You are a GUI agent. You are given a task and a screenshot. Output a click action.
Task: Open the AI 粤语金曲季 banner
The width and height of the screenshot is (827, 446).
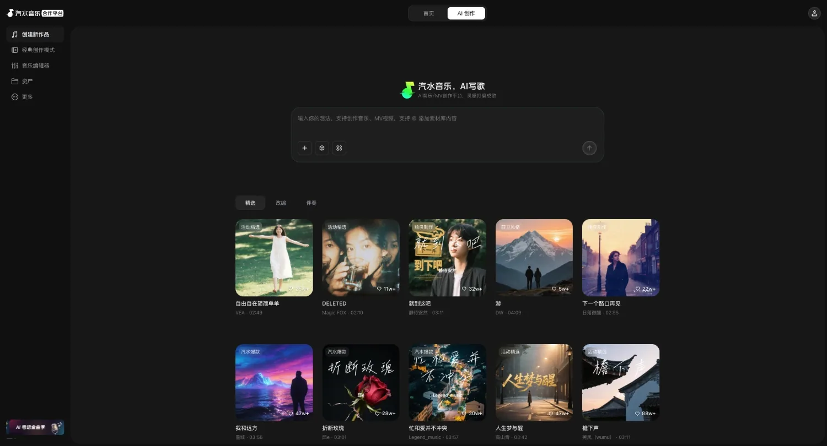(35, 427)
